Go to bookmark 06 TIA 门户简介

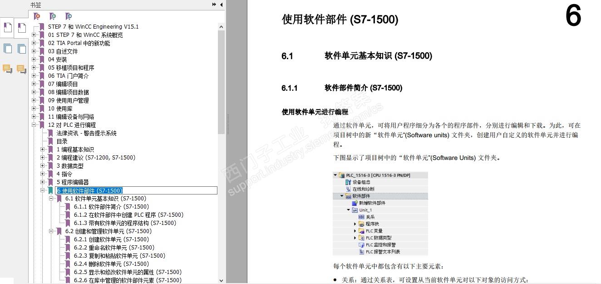point(68,76)
